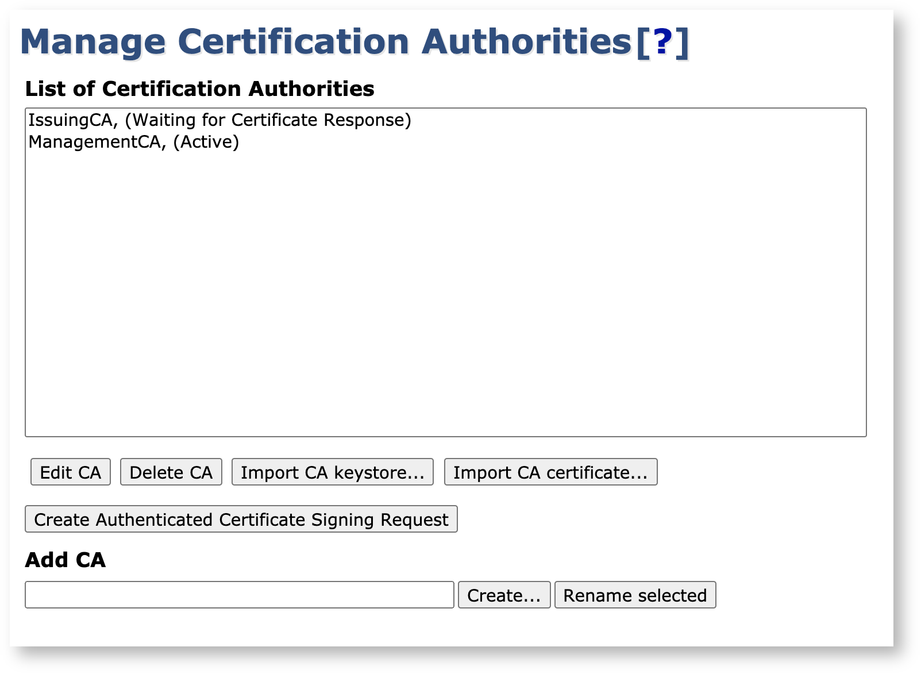Image resolution: width=921 pixels, height=674 pixels.
Task: Create Authenticated Certificate Signing Request
Action: pyautogui.click(x=241, y=519)
